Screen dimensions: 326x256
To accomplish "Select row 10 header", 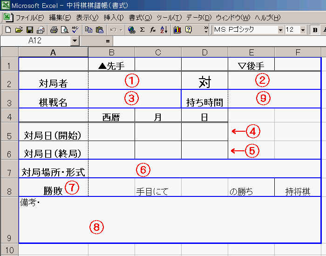I will click(x=10, y=250).
